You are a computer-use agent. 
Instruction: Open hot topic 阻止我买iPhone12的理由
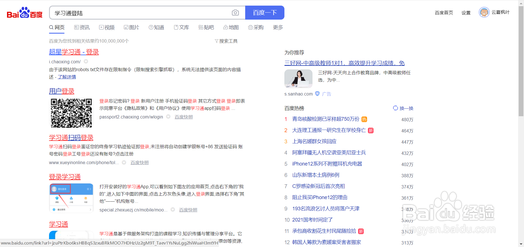coord(320,197)
